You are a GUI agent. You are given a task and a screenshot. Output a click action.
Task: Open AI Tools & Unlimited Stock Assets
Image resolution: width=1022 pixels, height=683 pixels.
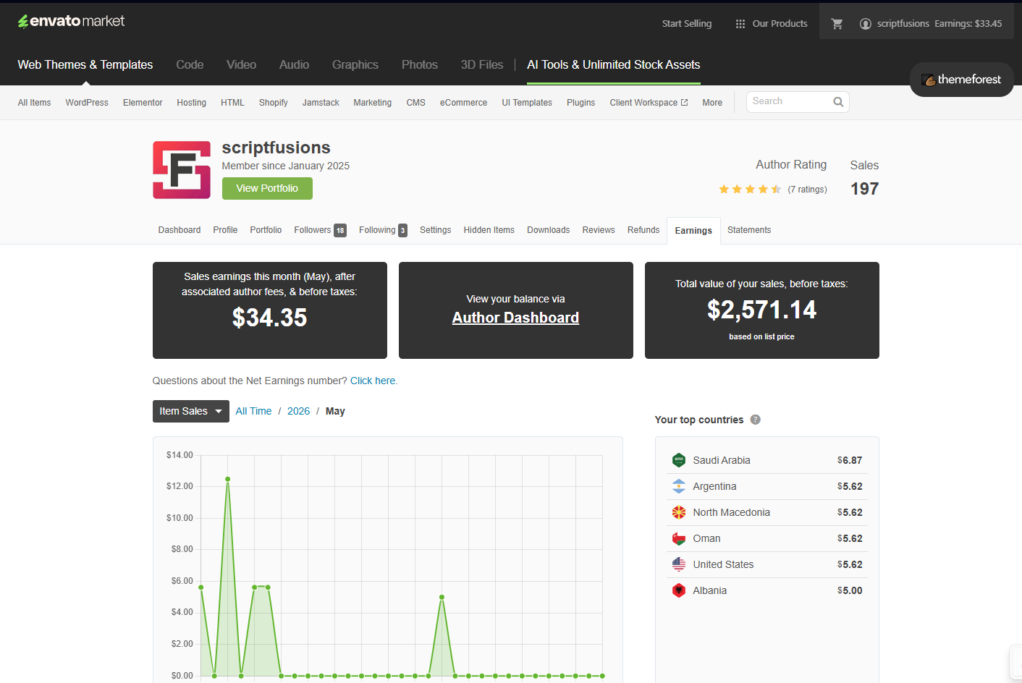pyautogui.click(x=614, y=64)
